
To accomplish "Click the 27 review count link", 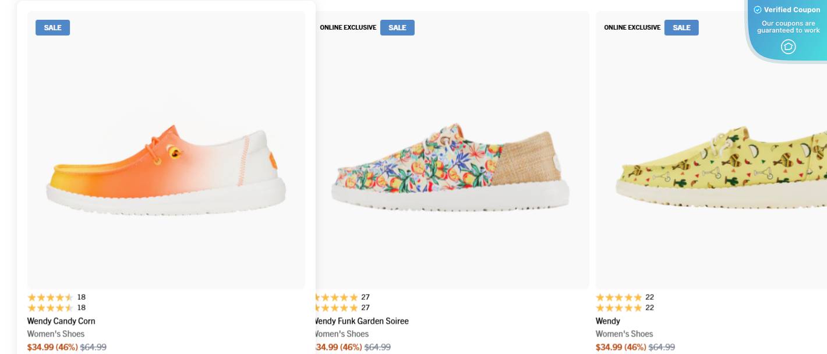I will click(x=365, y=298).
